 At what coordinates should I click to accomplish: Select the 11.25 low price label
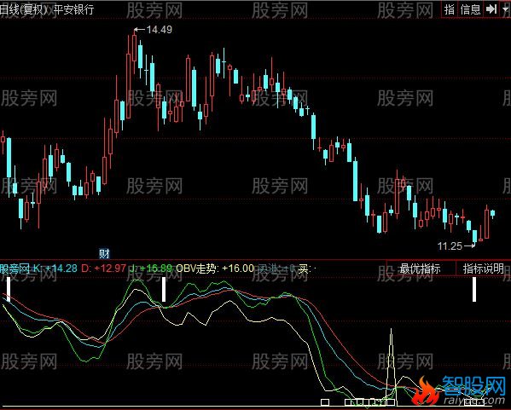click(x=450, y=246)
